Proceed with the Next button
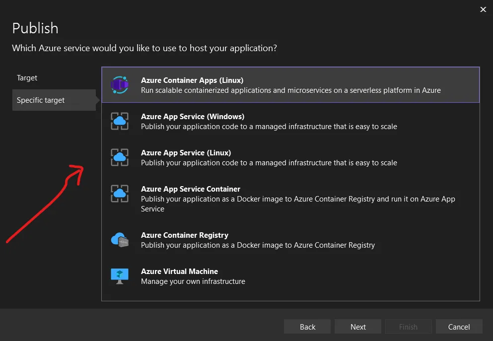Screen dimensions: 493x341 [x=358, y=327]
